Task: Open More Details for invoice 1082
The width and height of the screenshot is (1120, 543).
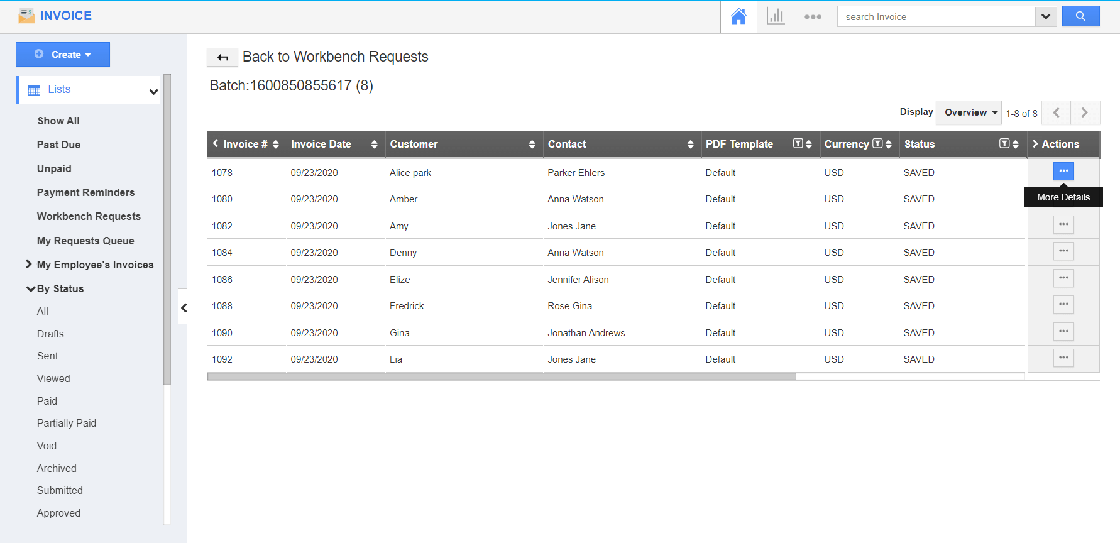Action: (x=1063, y=224)
